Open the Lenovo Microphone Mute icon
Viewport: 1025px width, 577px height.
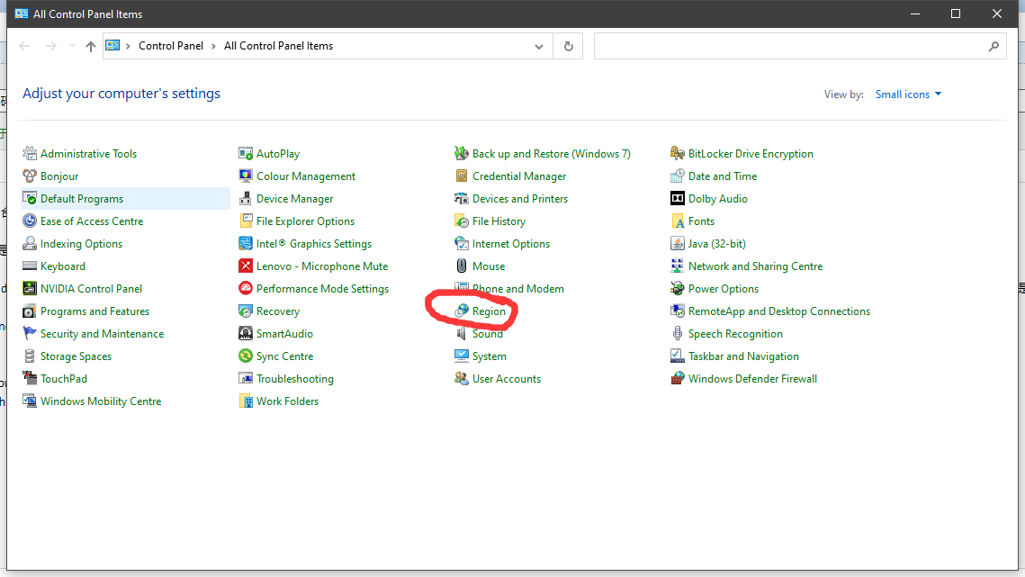[246, 266]
